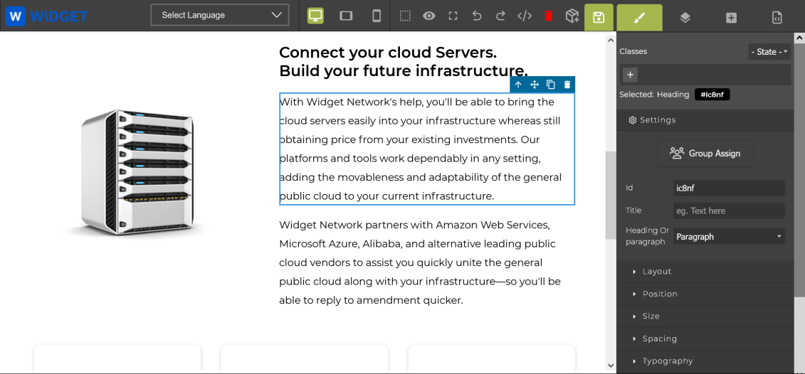This screenshot has width=805, height=374.
Task: Click the canvas vertical scrollbar thumb
Action: point(611,195)
